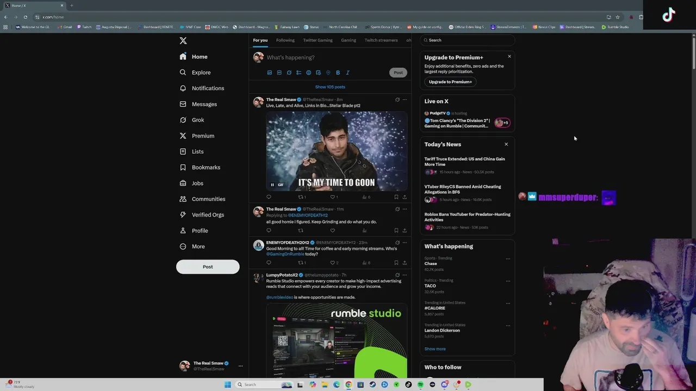Show 105 new posts
The image size is (696, 391).
click(330, 87)
